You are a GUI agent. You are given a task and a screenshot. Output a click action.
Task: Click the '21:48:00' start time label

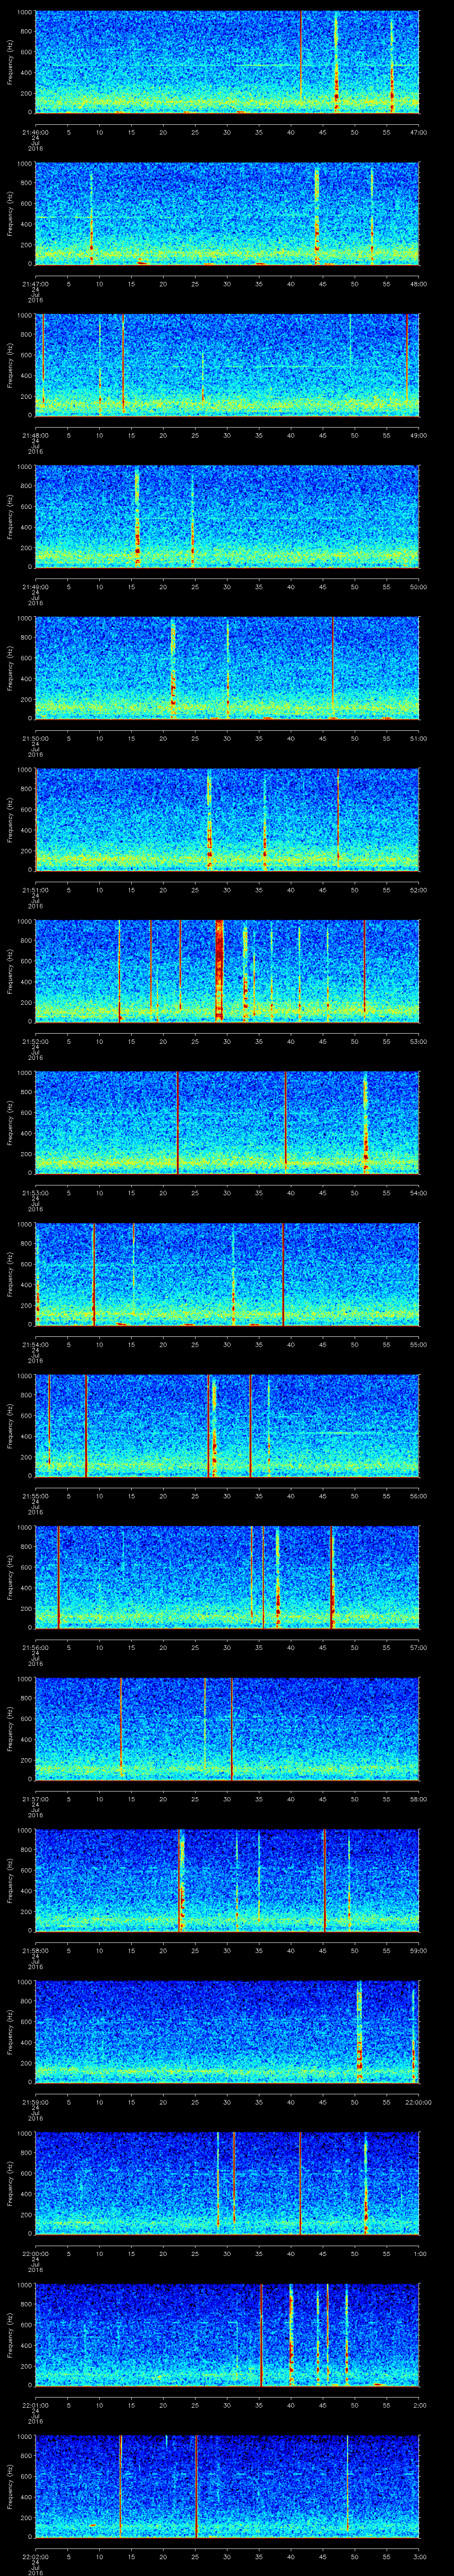tap(35, 435)
